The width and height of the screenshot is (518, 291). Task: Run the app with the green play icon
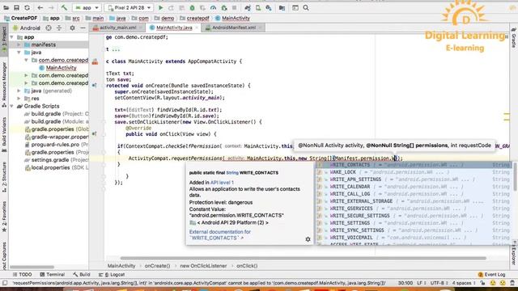pos(160,7)
